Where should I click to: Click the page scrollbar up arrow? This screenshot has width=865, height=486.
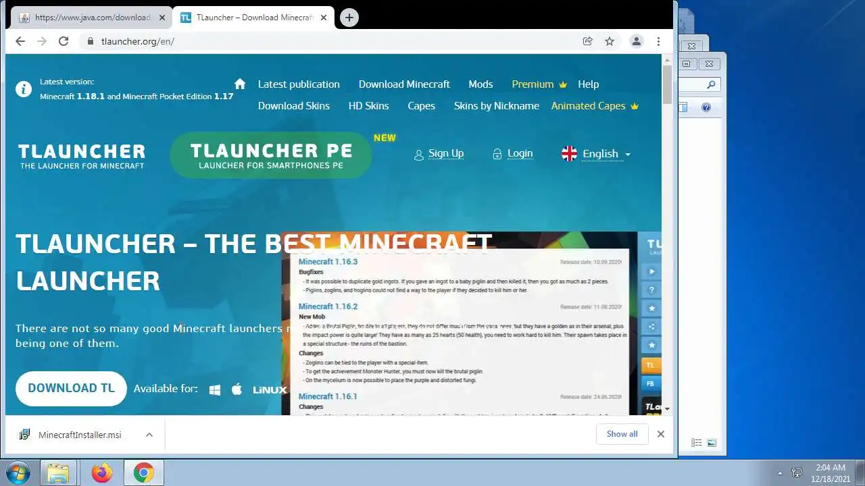point(667,60)
